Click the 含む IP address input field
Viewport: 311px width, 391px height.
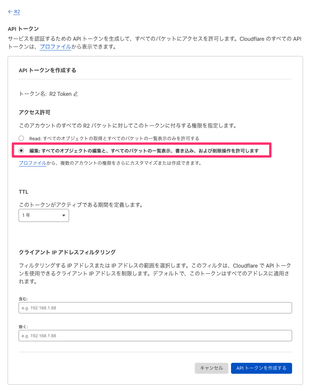[155, 308]
